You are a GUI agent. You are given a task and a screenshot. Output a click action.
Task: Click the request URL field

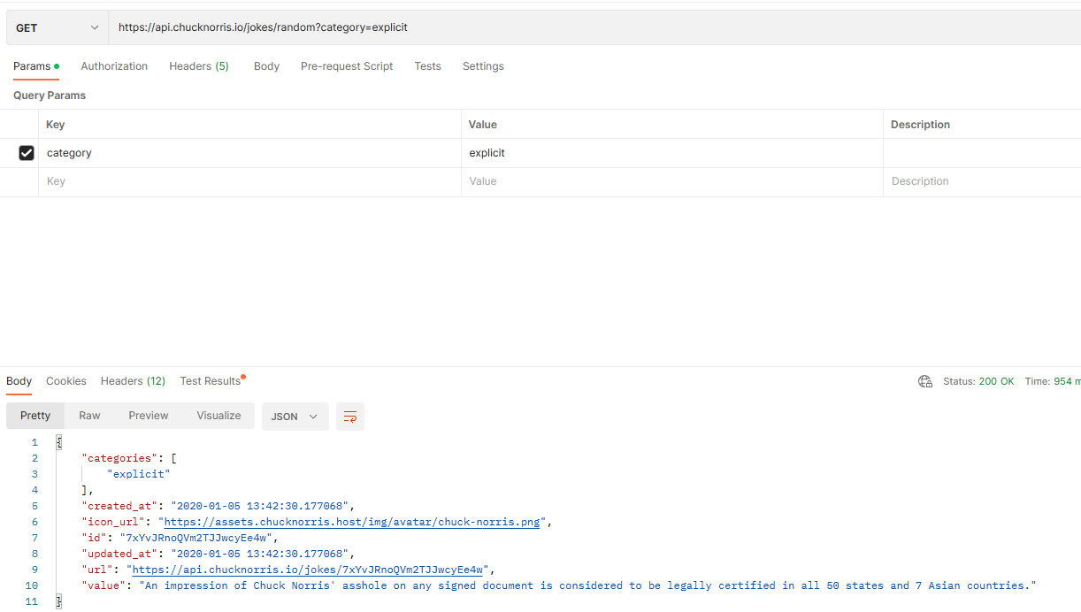[x=594, y=27]
